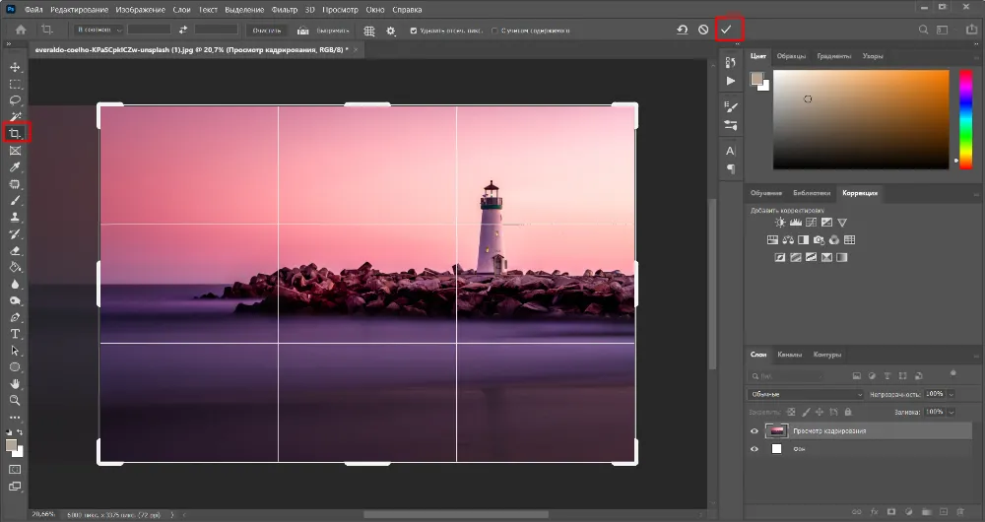
Task: Click the 'Очистить' button
Action: [x=267, y=31]
